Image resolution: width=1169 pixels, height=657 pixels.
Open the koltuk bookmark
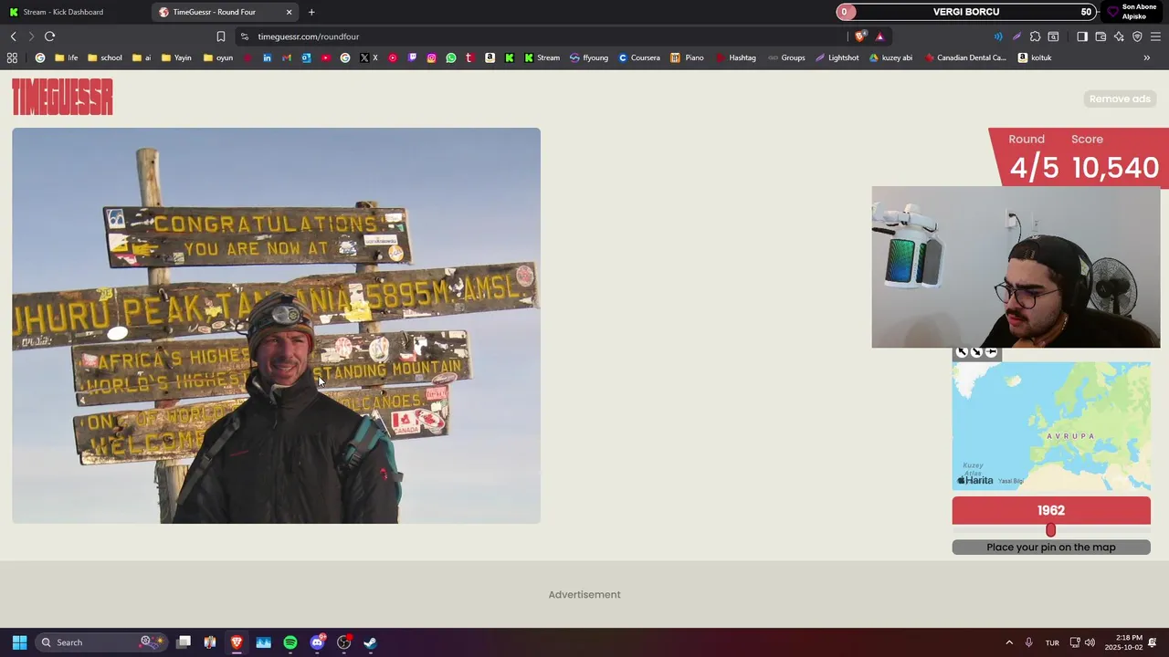(1035, 57)
